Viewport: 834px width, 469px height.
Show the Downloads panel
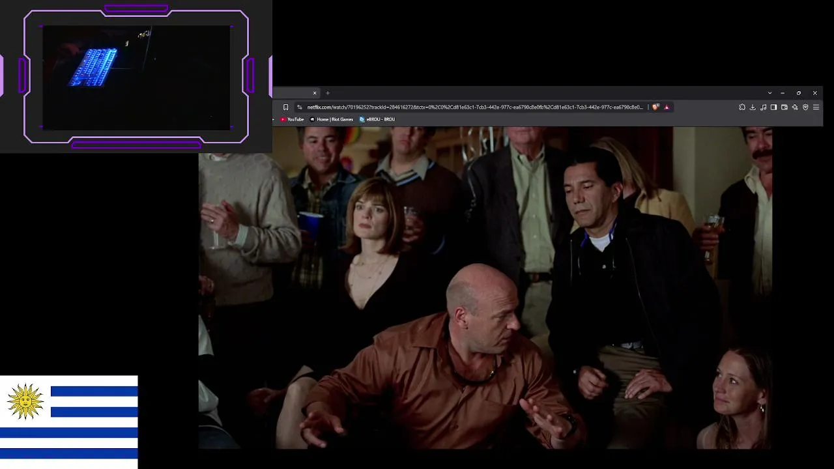pyautogui.click(x=753, y=107)
